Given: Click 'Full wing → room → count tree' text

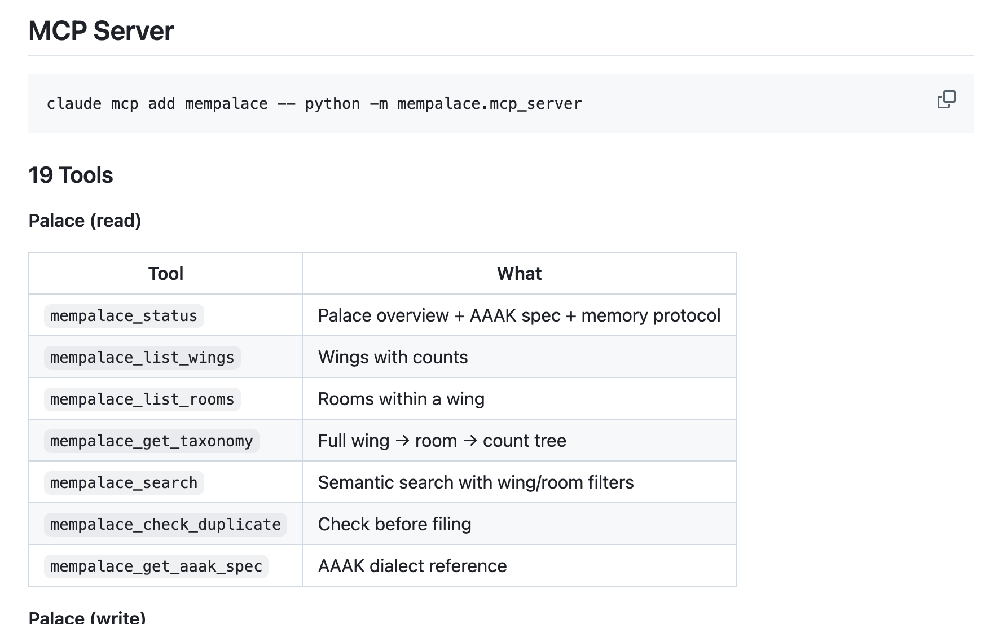Looking at the screenshot, I should pos(442,441).
